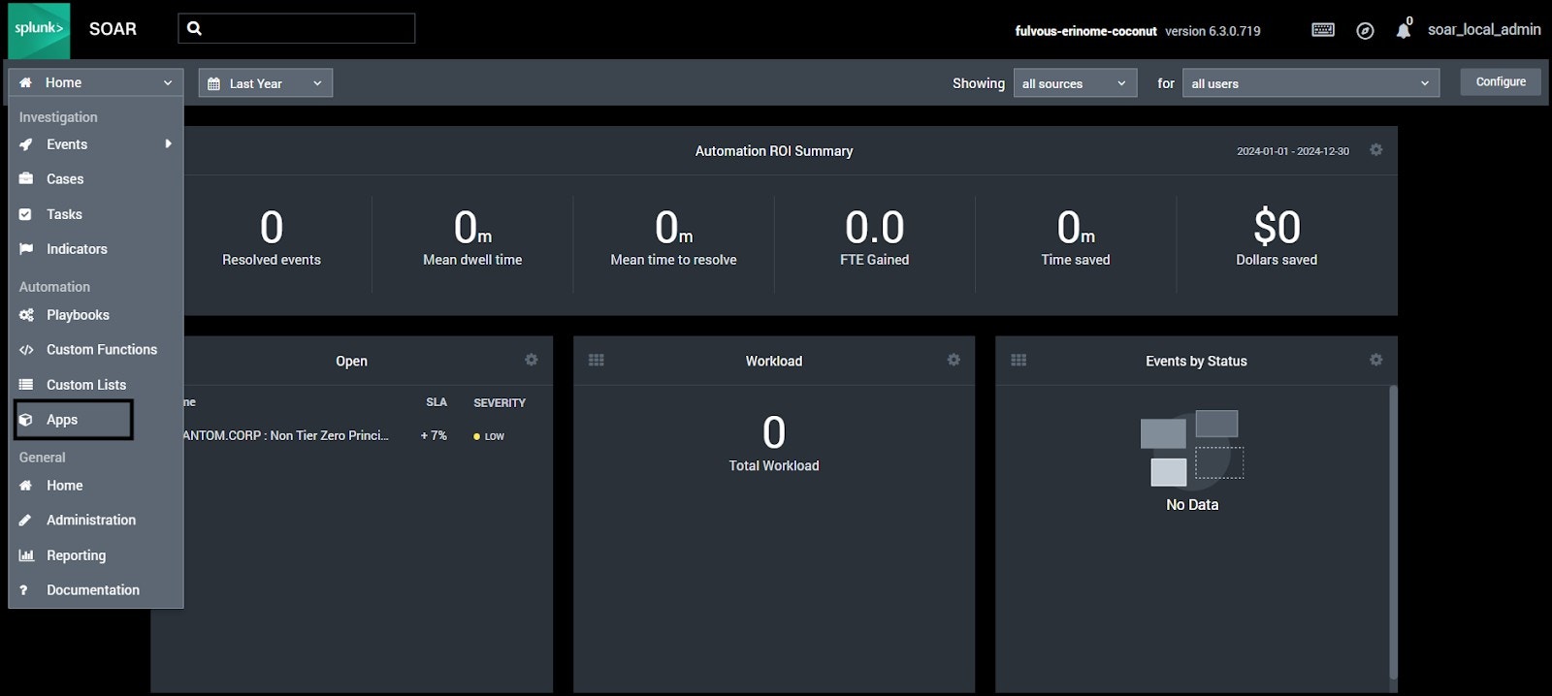Image resolution: width=1552 pixels, height=696 pixels.
Task: Click the Resolved events count
Action: 272,228
